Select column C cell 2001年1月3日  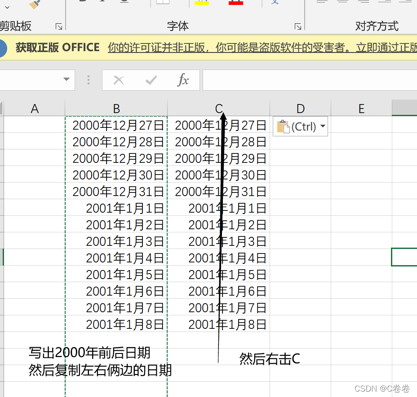pos(218,240)
